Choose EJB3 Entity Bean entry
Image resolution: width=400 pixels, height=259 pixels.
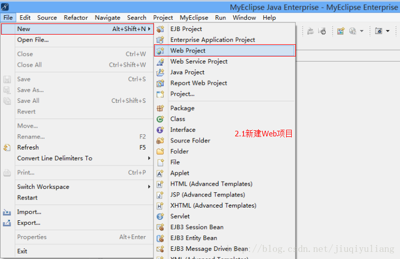pos(225,238)
